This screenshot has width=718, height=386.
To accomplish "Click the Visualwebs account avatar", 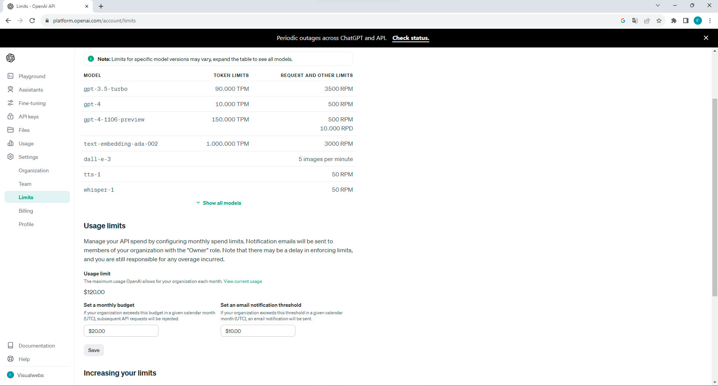I will pos(10,375).
